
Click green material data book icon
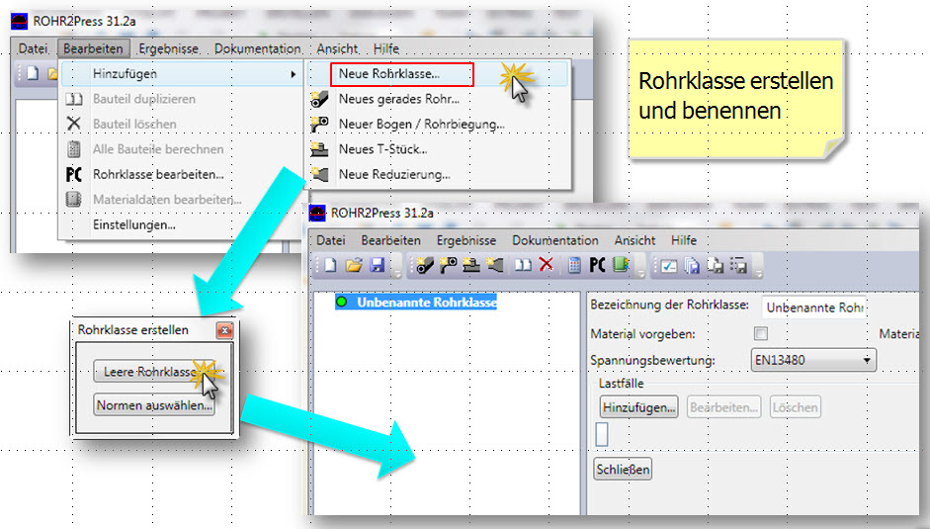click(x=621, y=265)
